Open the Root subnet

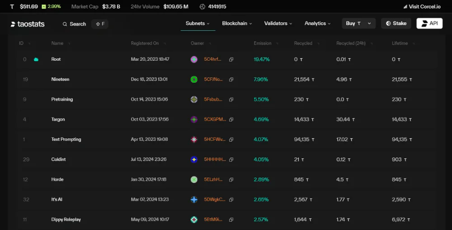(x=56, y=59)
